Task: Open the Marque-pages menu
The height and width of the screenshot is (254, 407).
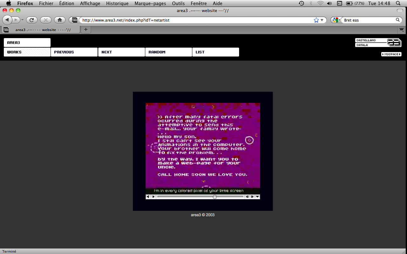Action: click(150, 3)
